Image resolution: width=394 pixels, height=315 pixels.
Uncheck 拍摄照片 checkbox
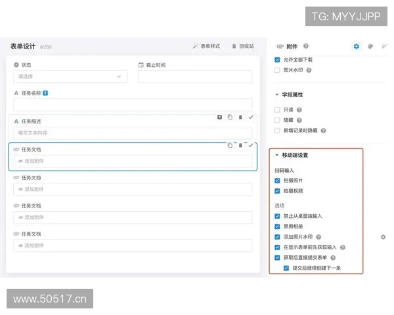point(277,180)
